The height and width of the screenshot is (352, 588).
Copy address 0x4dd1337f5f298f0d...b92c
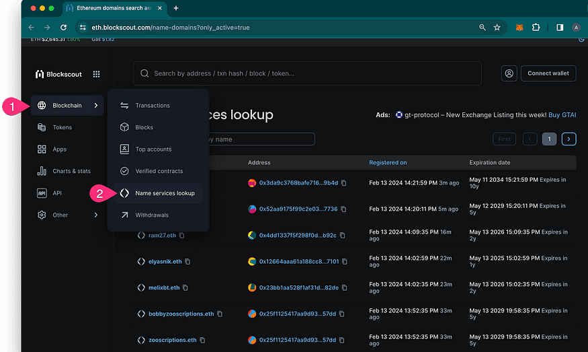point(342,235)
